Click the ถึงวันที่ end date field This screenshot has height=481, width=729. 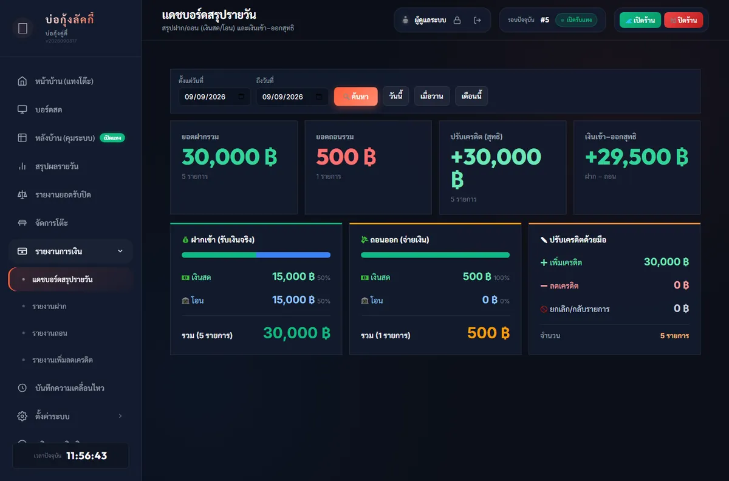(292, 97)
